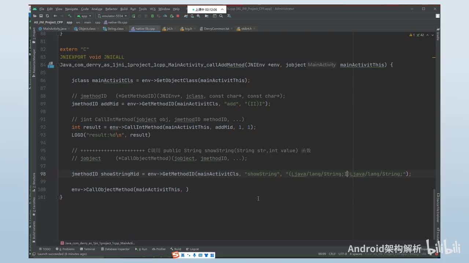
Task: Click the user account avatar icon
Action: (437, 16)
